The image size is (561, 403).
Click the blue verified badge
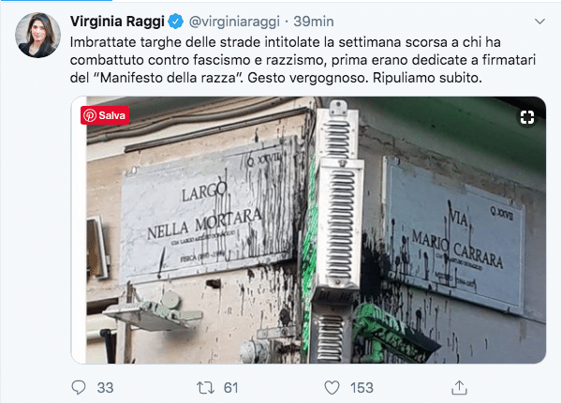(176, 22)
